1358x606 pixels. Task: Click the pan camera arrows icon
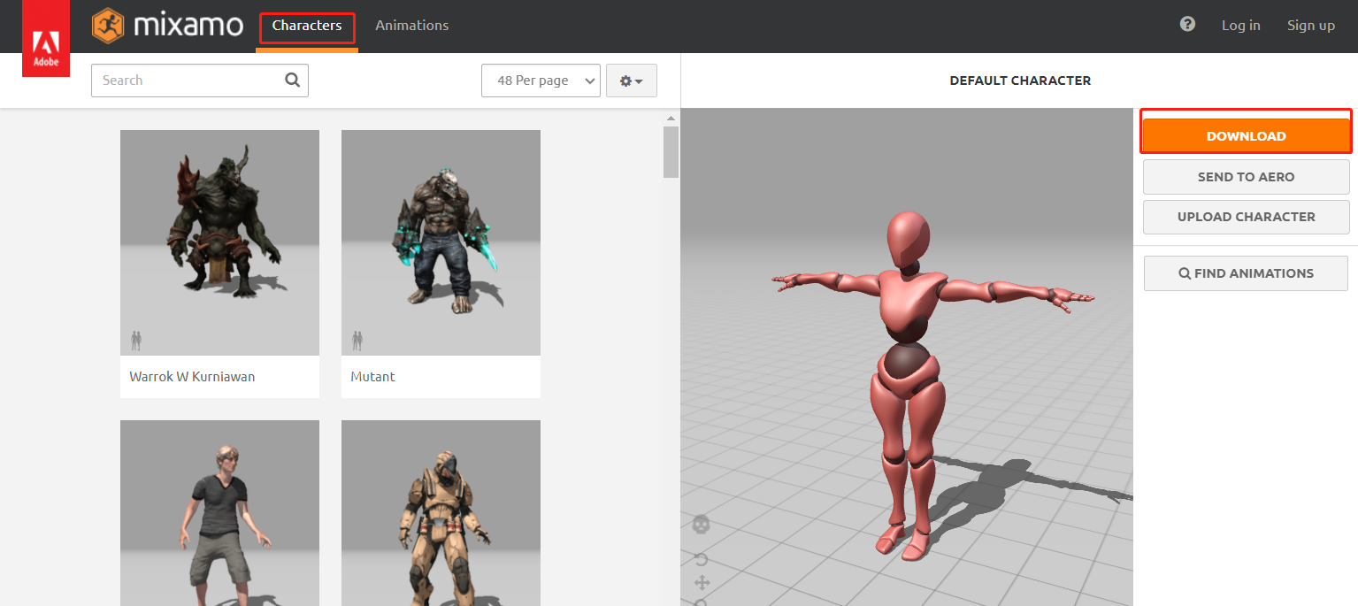702,582
